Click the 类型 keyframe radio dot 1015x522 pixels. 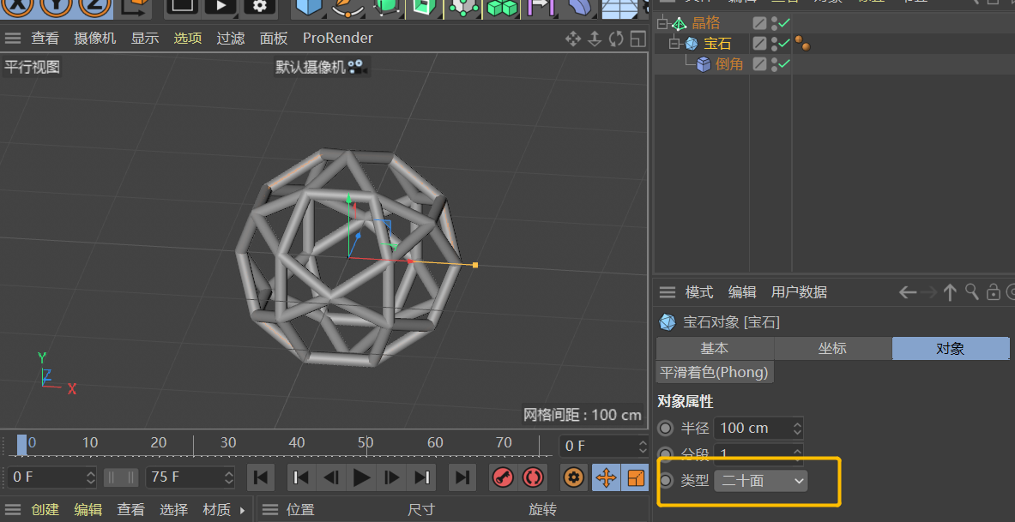point(666,481)
